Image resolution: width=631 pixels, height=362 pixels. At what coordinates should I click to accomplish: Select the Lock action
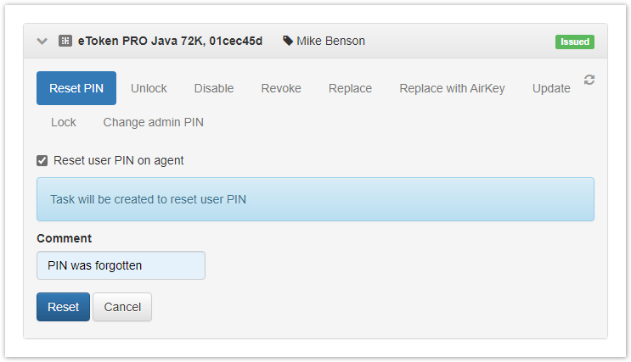(64, 122)
